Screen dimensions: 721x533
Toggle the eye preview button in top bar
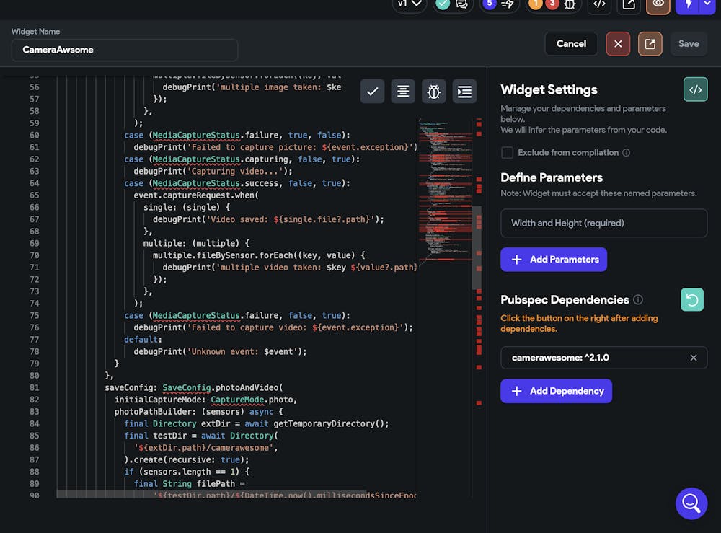click(x=657, y=4)
